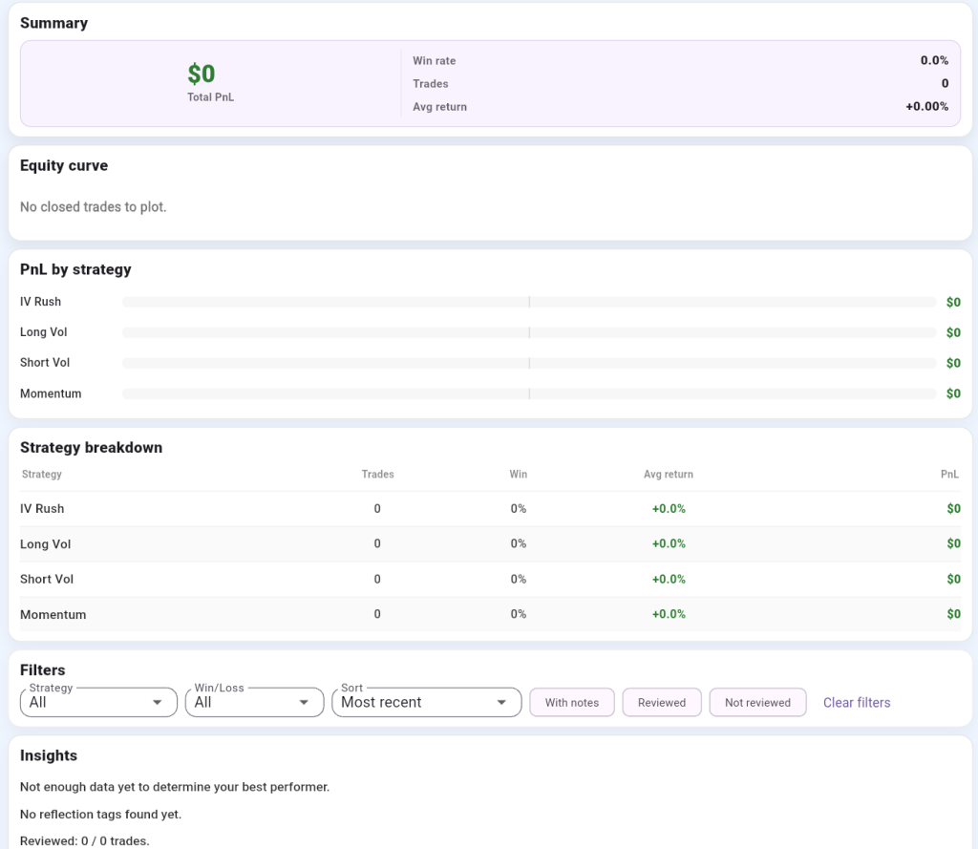Click the No reflection tags found text
Screen dimensions: 978x849
click(x=100, y=815)
